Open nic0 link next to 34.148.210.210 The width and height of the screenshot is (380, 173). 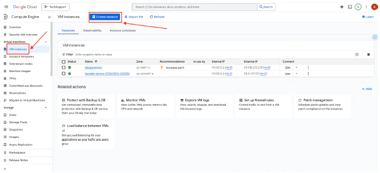(x=267, y=68)
